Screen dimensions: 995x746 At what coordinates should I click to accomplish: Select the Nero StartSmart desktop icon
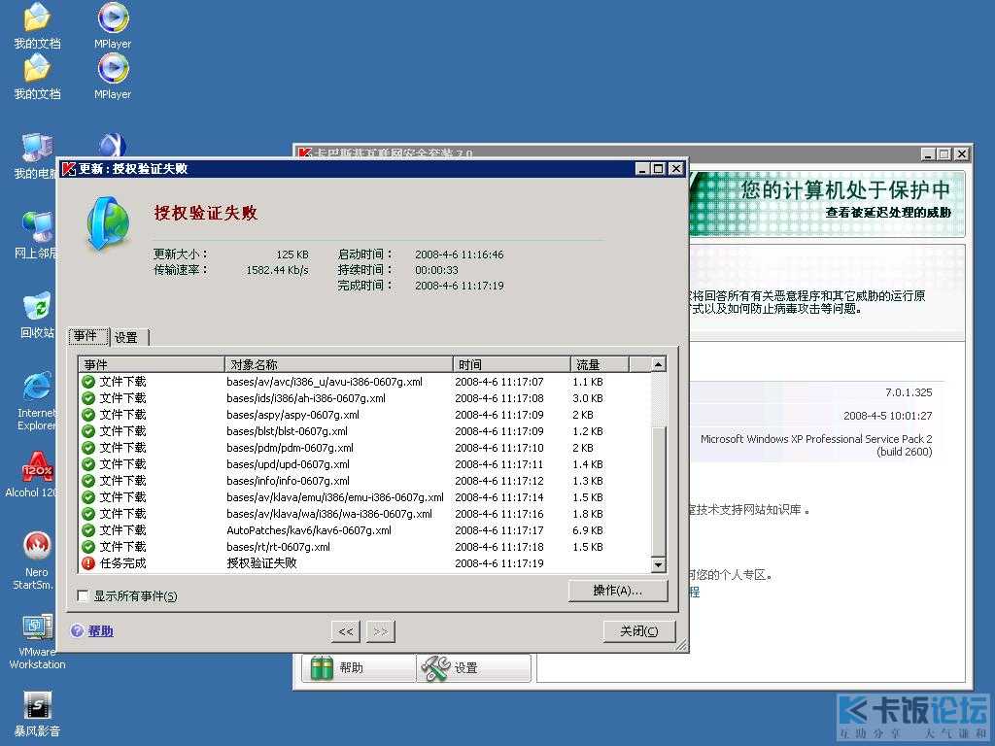[x=36, y=560]
